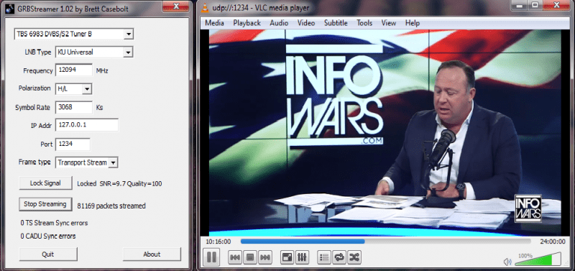Open the Media menu in VLC
The height and width of the screenshot is (271, 575).
[x=214, y=23]
